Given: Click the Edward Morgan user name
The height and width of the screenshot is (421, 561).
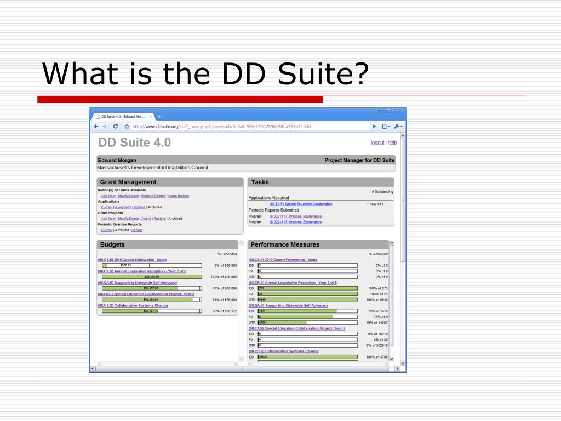Looking at the screenshot, I should tap(117, 161).
